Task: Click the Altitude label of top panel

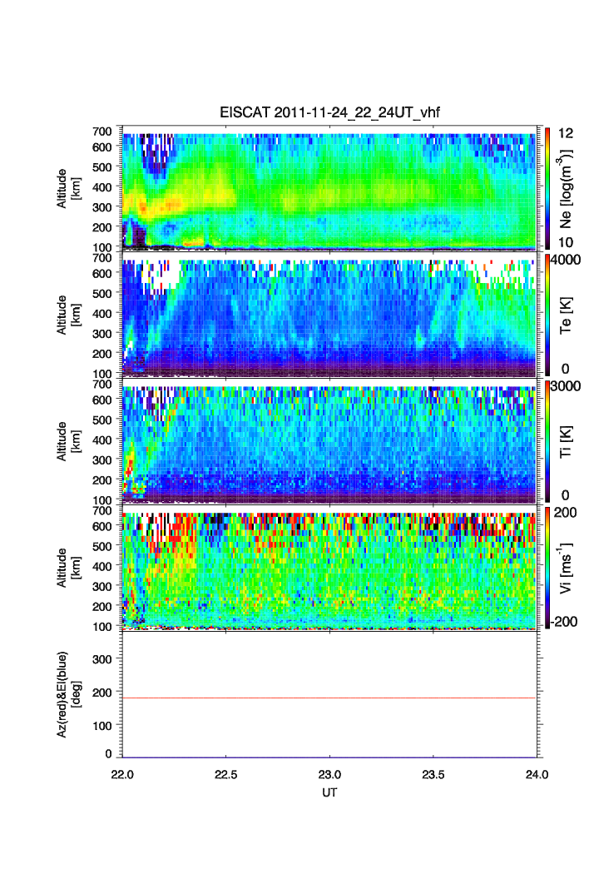Action: pos(68,188)
